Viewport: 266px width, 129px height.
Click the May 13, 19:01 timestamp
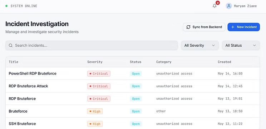tap(230, 99)
